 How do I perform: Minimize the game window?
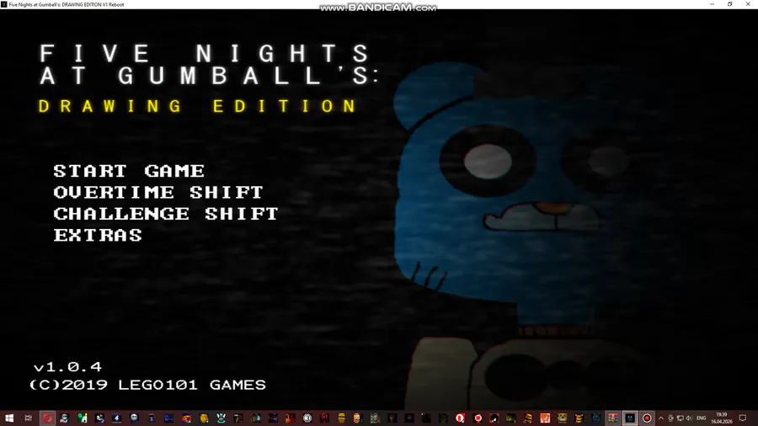(x=712, y=4)
